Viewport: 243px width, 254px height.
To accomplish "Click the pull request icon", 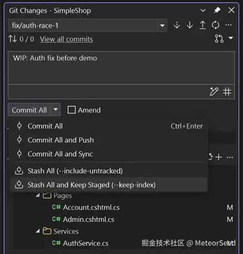I will (219, 38).
